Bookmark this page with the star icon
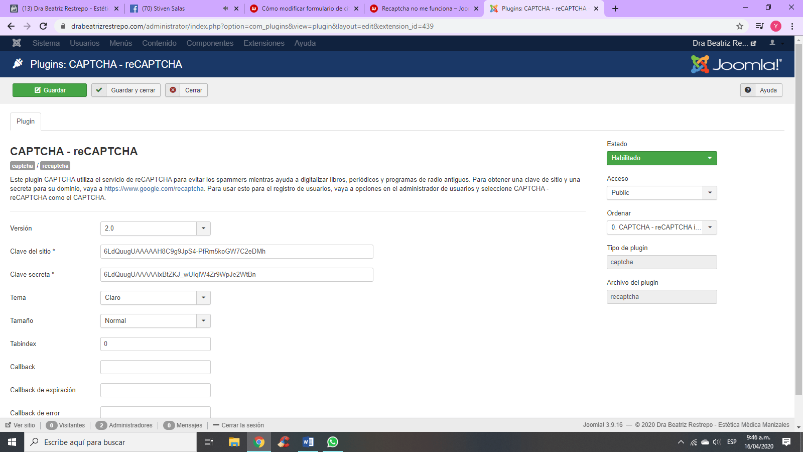Screen dimensions: 803x452 coord(739,26)
